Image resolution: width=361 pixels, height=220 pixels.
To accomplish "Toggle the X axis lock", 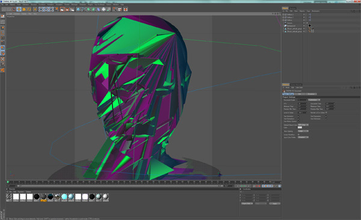I will [x=41, y=9].
